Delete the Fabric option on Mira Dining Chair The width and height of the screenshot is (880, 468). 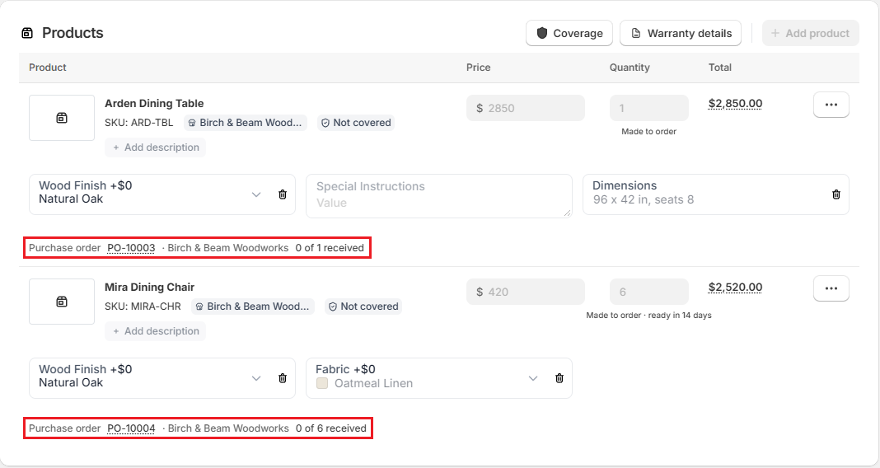click(x=559, y=378)
